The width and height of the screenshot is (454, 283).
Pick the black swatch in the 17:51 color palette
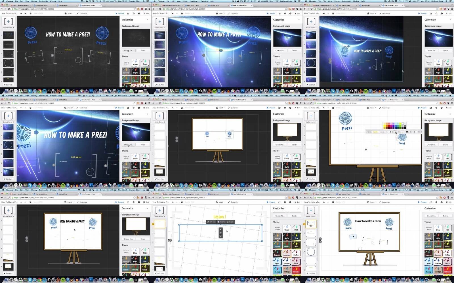click(405, 128)
